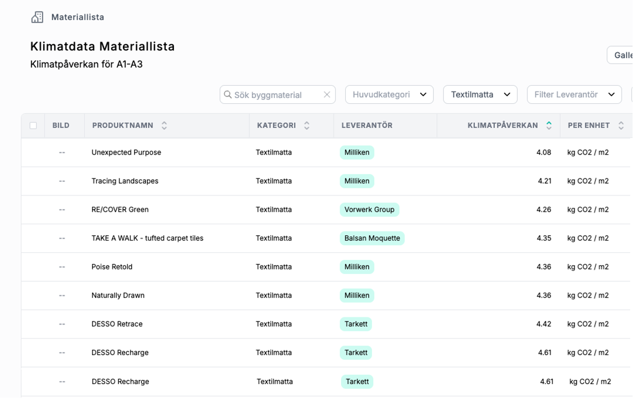The image size is (634, 398).
Task: Open the Textilmatta category dropdown
Action: pyautogui.click(x=480, y=94)
